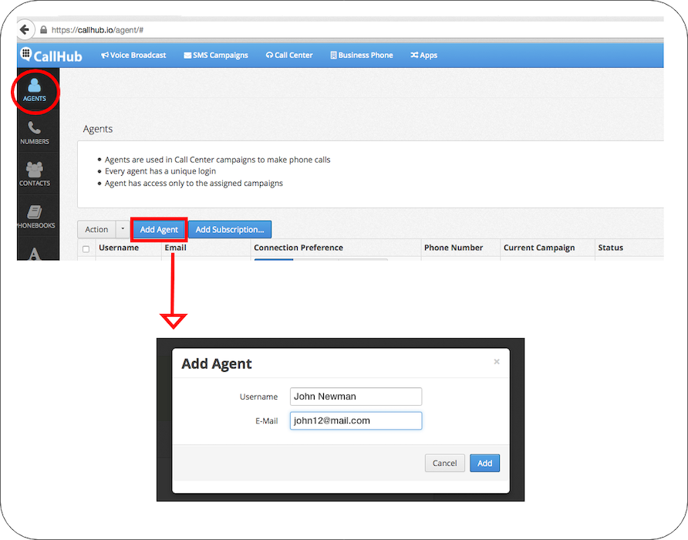Open Apps menu
Viewport: 688px width, 540px height.
click(x=424, y=56)
